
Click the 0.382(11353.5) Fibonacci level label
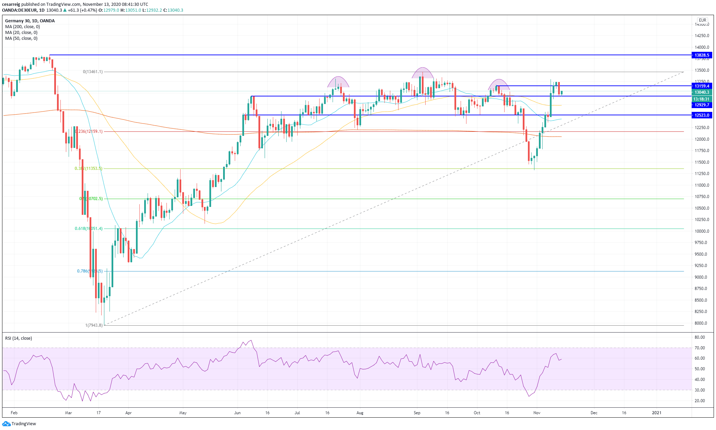(89, 168)
